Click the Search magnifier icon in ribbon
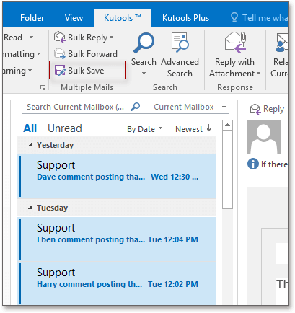This screenshot has width=295, height=313. pyautogui.click(x=144, y=43)
